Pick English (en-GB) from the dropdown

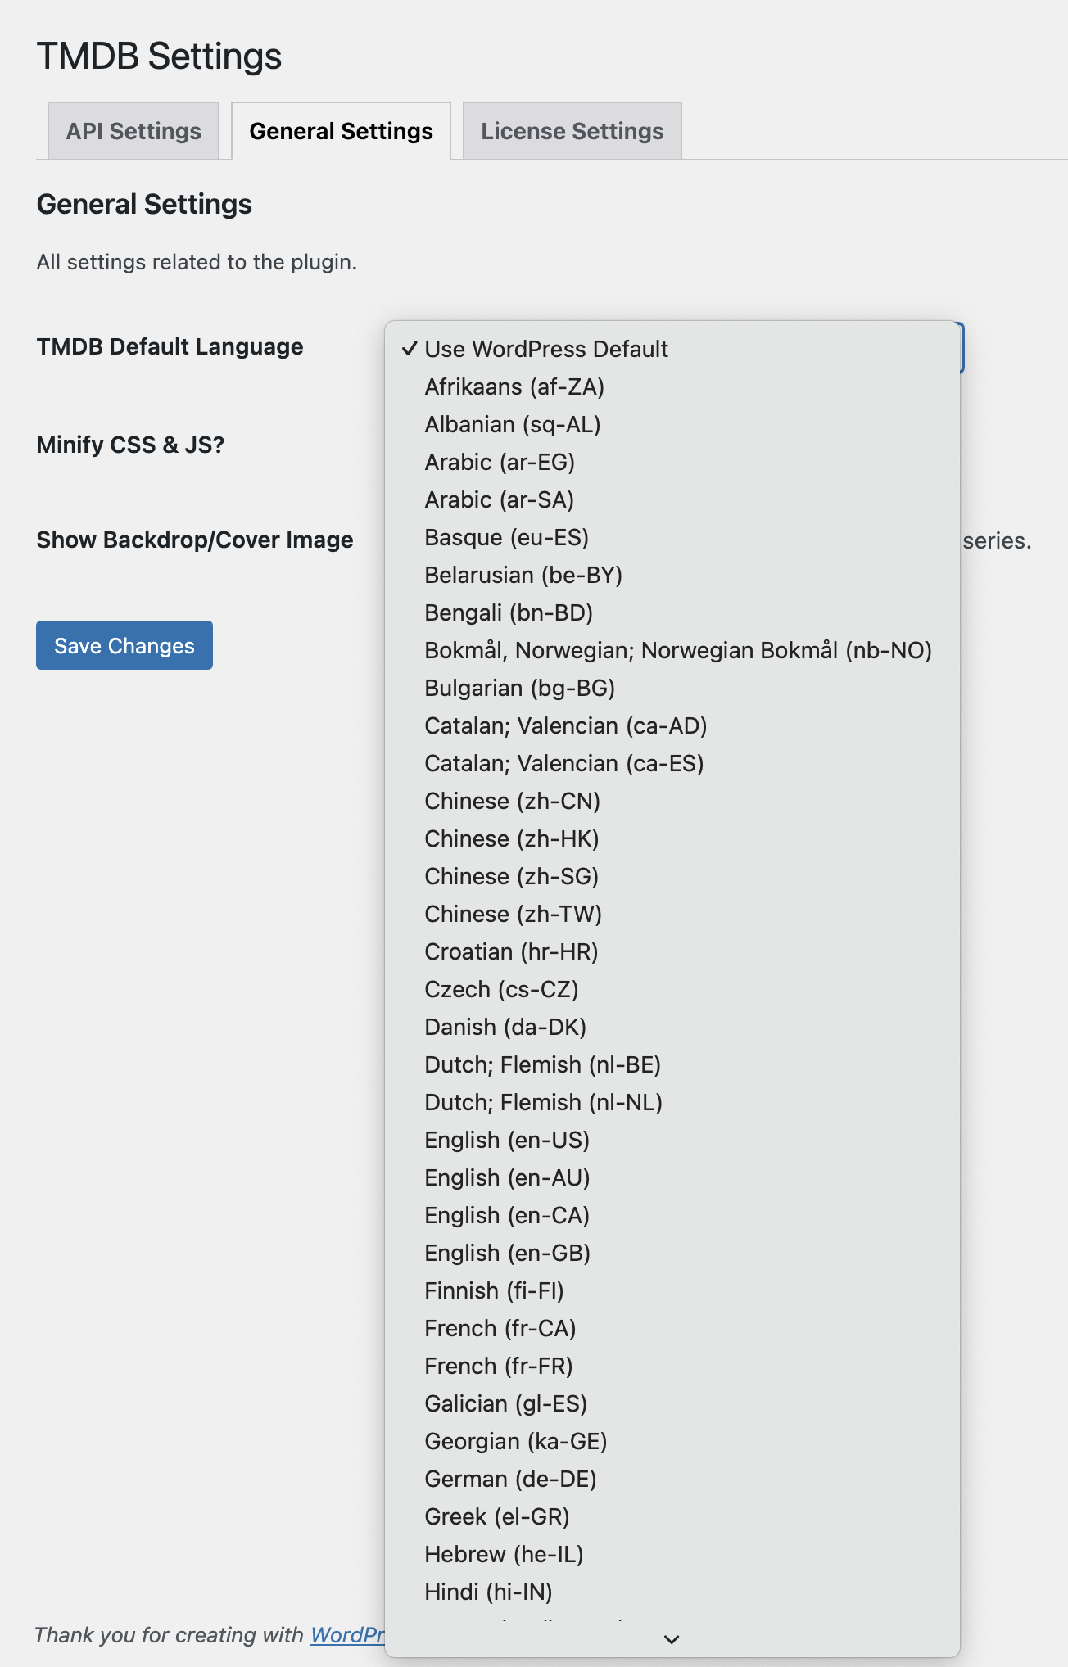tap(672, 1253)
